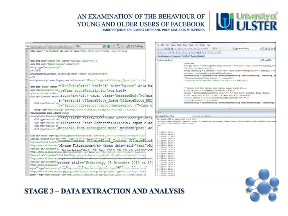The image size is (288, 216).
Task: Open the View Options icon in Dreamweaver
Action: tap(118, 46)
